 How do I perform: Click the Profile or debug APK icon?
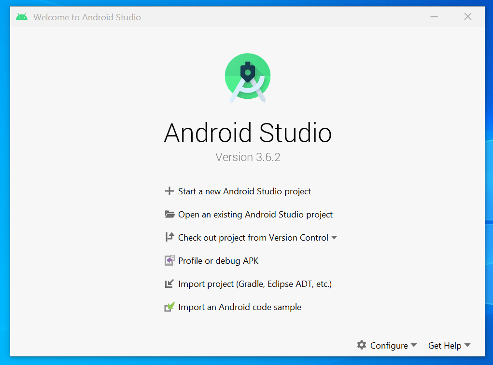(x=169, y=260)
